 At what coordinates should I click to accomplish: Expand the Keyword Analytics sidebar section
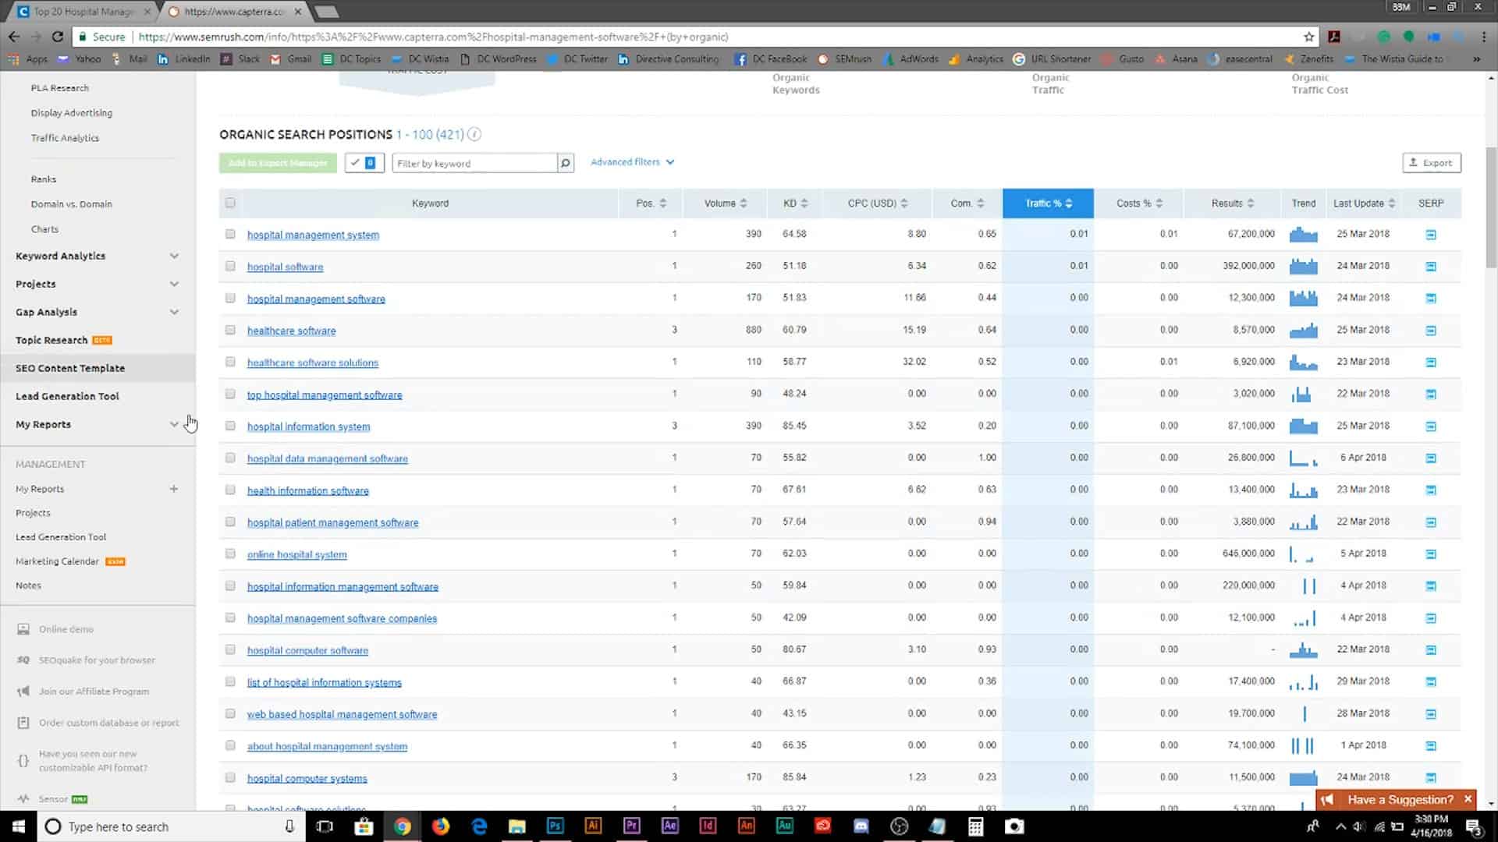pos(174,256)
